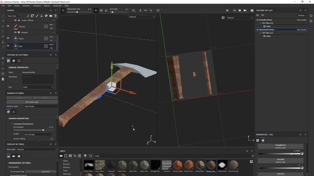
Task: Open the 3D viewport Material mode dropdown
Action: click(x=142, y=17)
